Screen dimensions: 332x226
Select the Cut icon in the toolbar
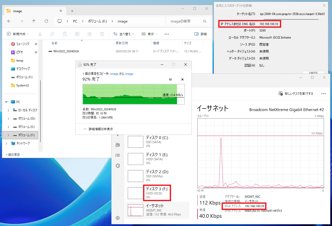tap(40, 34)
